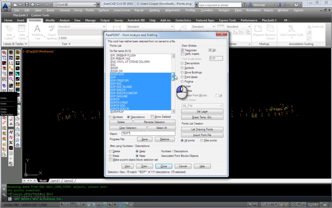Select the Polyline radio button

pos(182,82)
